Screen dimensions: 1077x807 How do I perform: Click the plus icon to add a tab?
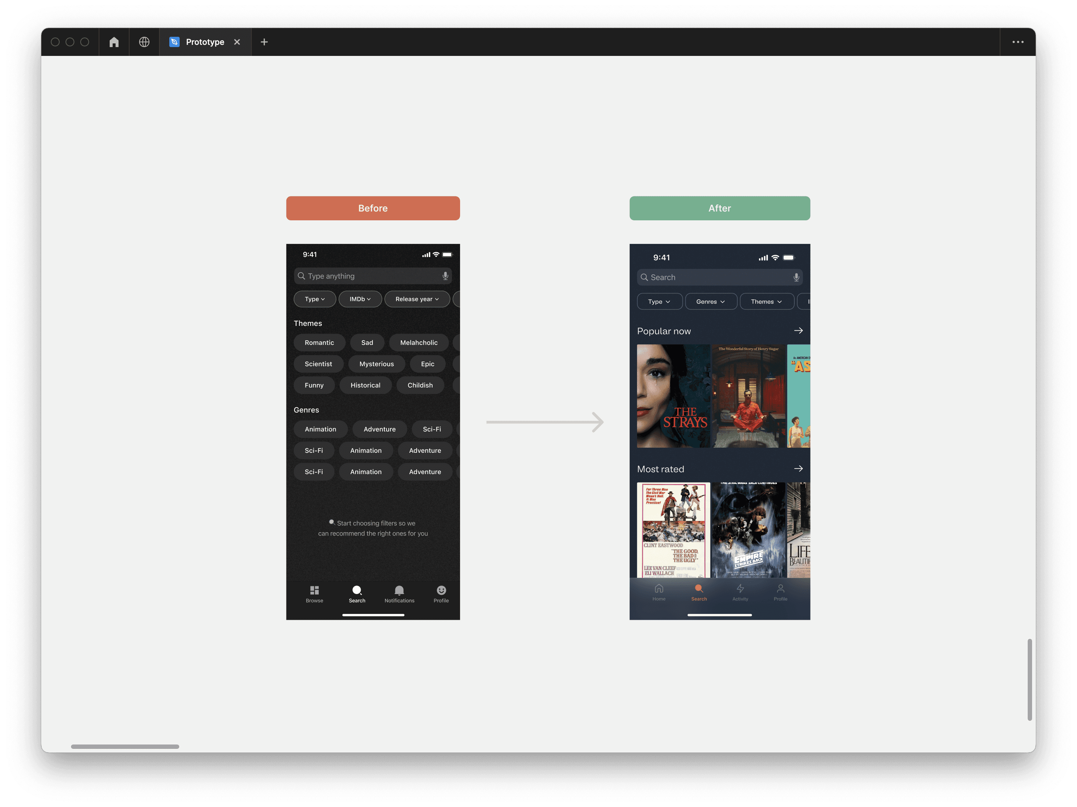click(x=264, y=42)
